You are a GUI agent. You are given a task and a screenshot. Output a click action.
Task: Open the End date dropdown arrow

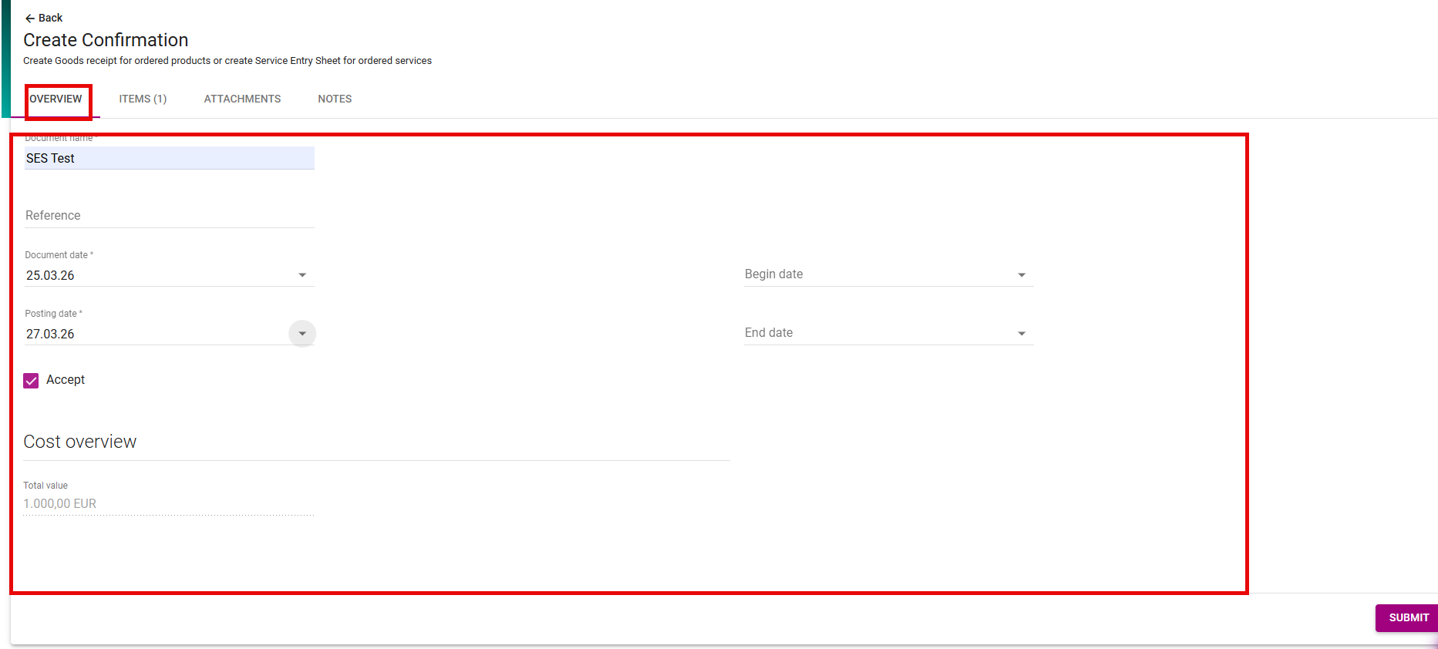(x=1022, y=334)
